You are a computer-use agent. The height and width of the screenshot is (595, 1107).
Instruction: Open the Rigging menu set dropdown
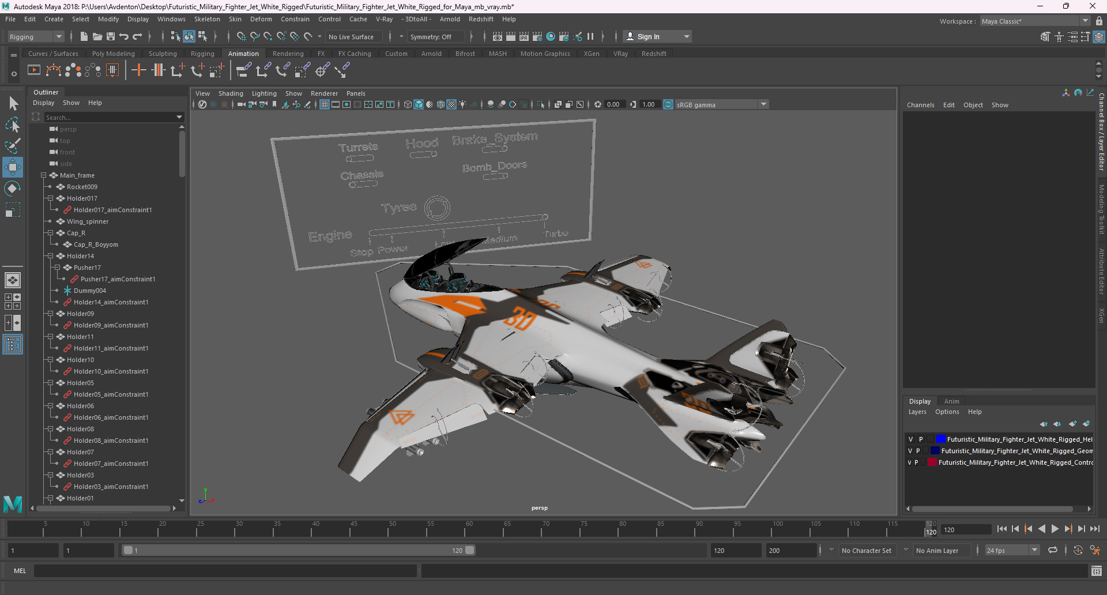(x=36, y=36)
